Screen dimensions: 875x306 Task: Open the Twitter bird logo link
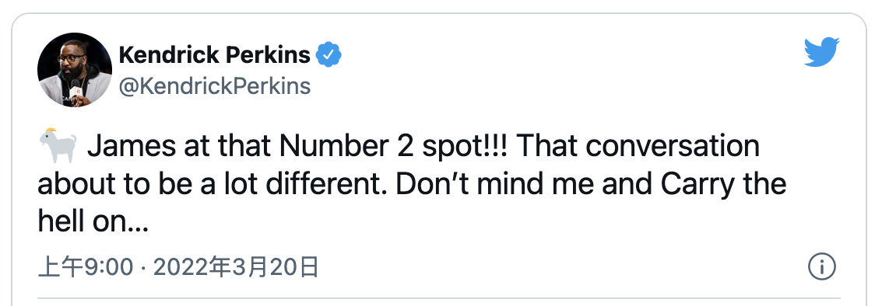(821, 52)
